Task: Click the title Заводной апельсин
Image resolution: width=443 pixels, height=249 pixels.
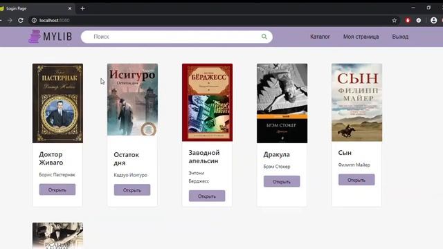Action: [x=204, y=157]
